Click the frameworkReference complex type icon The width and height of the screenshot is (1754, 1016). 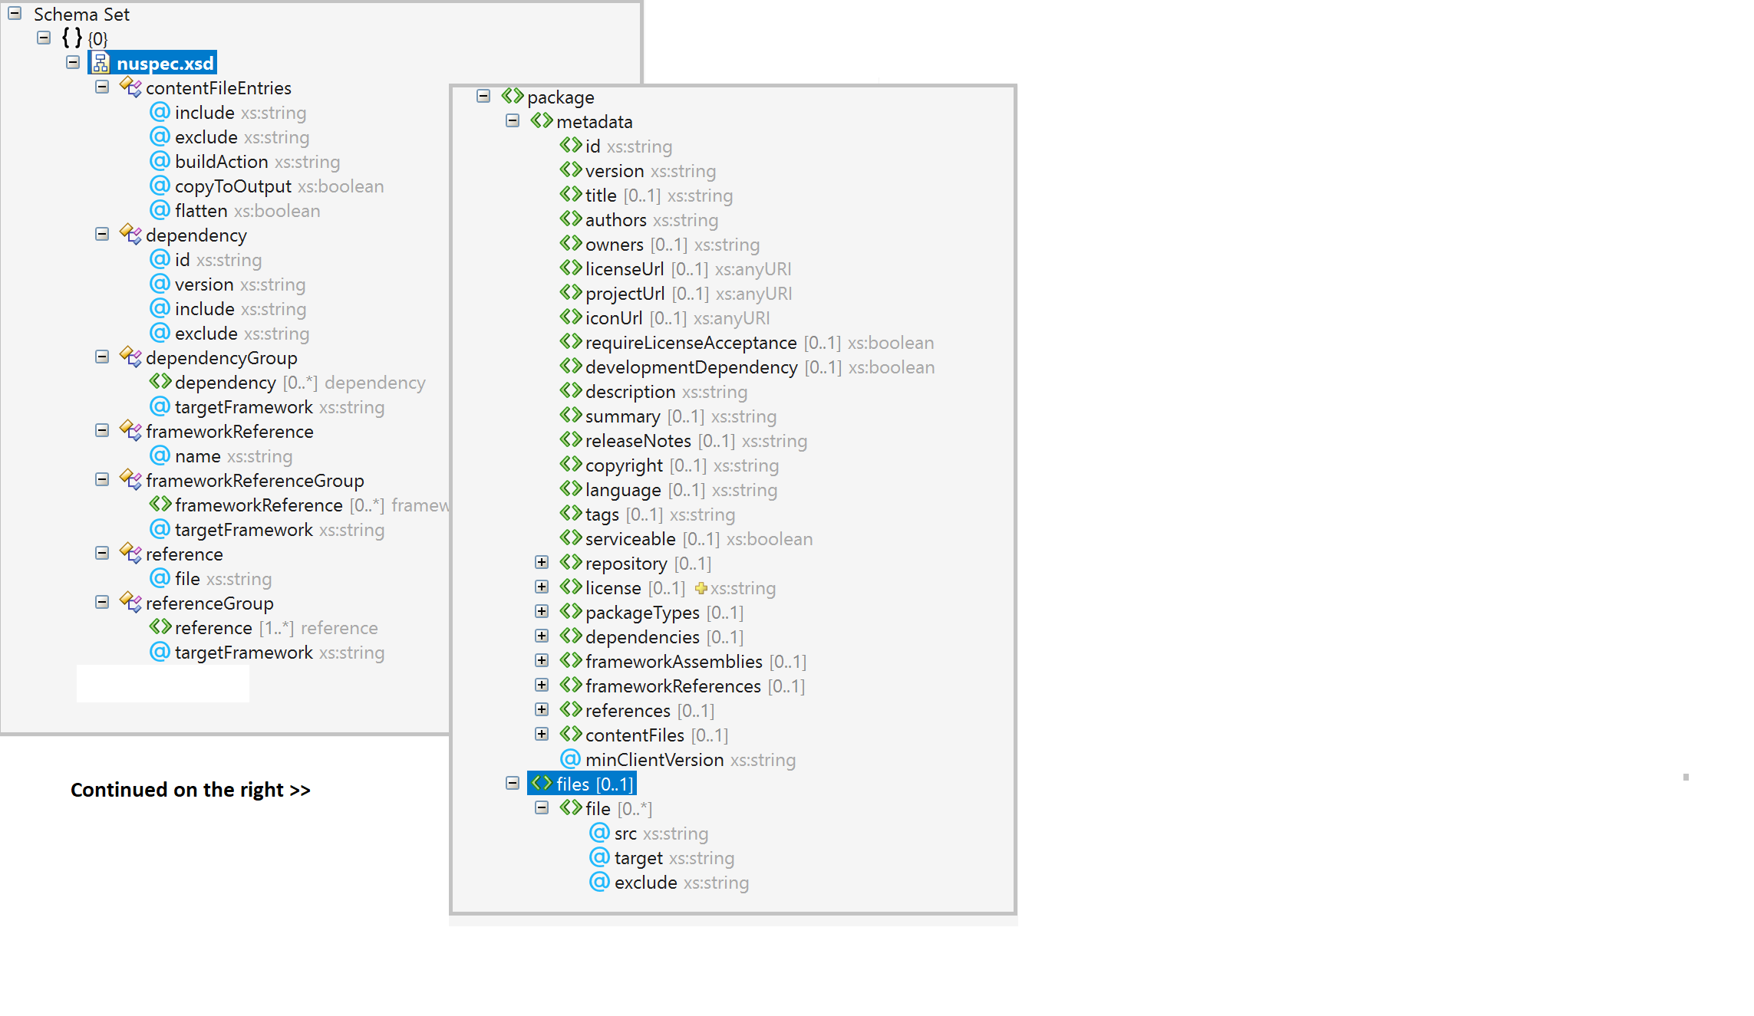[x=130, y=431]
